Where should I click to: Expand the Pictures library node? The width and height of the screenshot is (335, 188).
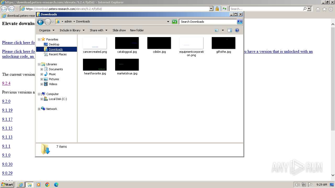pos(42,79)
